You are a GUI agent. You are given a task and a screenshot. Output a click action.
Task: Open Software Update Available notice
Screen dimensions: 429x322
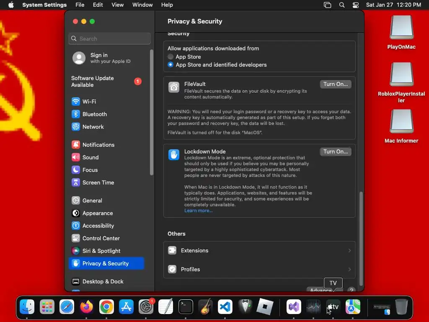tap(106, 81)
